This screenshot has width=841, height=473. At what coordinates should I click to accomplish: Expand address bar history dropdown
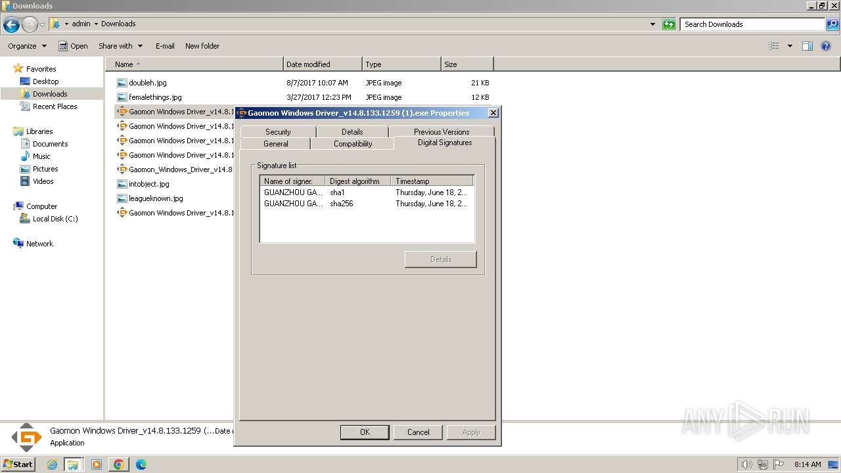tap(652, 24)
